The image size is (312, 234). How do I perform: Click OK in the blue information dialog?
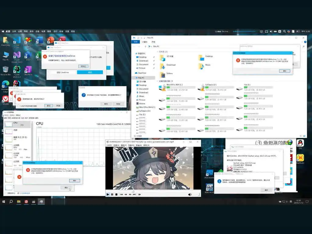pos(266,190)
